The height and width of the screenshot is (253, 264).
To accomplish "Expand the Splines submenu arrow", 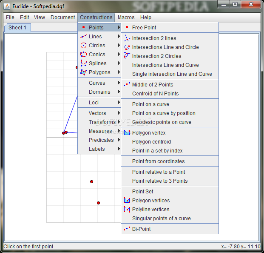I will click(x=119, y=63).
